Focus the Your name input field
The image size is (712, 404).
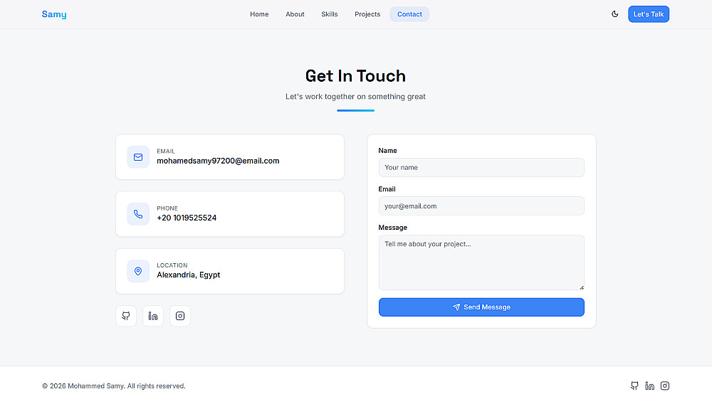(x=481, y=167)
